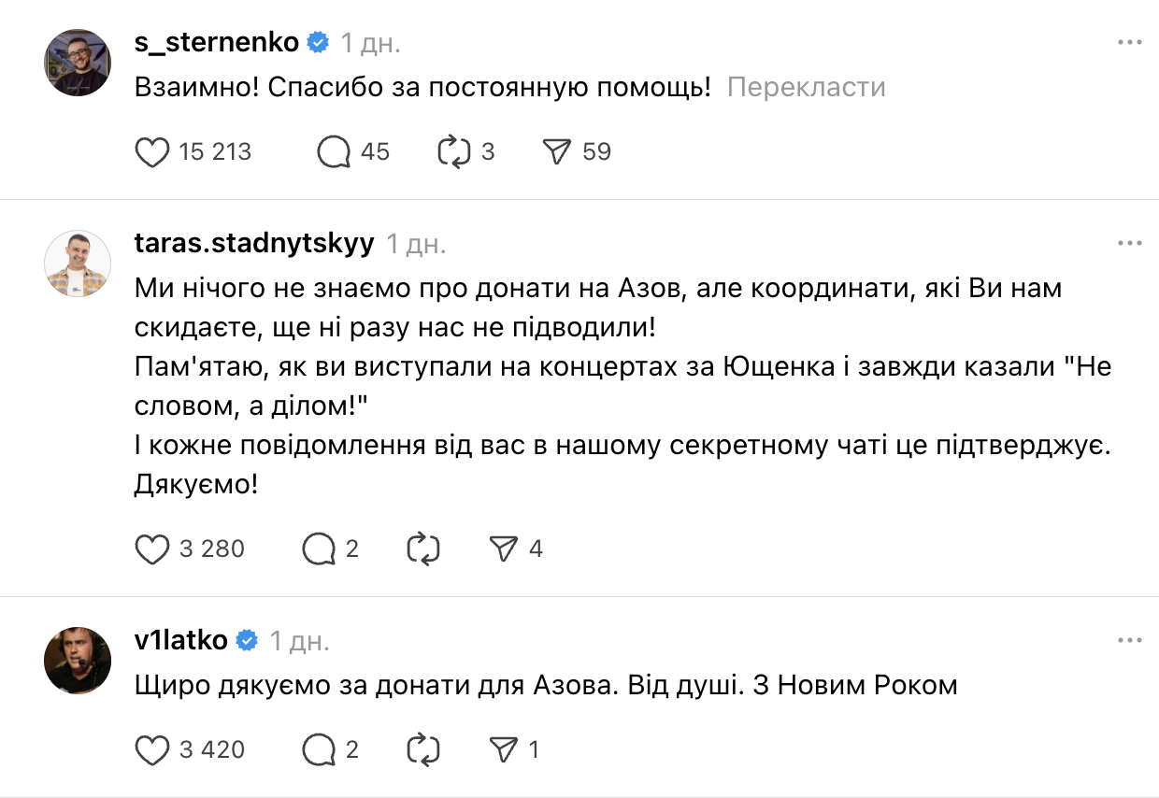Reply to s_sternenko's comment

(334, 152)
